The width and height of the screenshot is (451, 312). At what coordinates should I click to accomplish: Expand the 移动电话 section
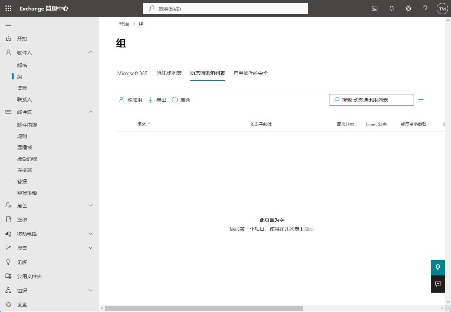click(90, 234)
